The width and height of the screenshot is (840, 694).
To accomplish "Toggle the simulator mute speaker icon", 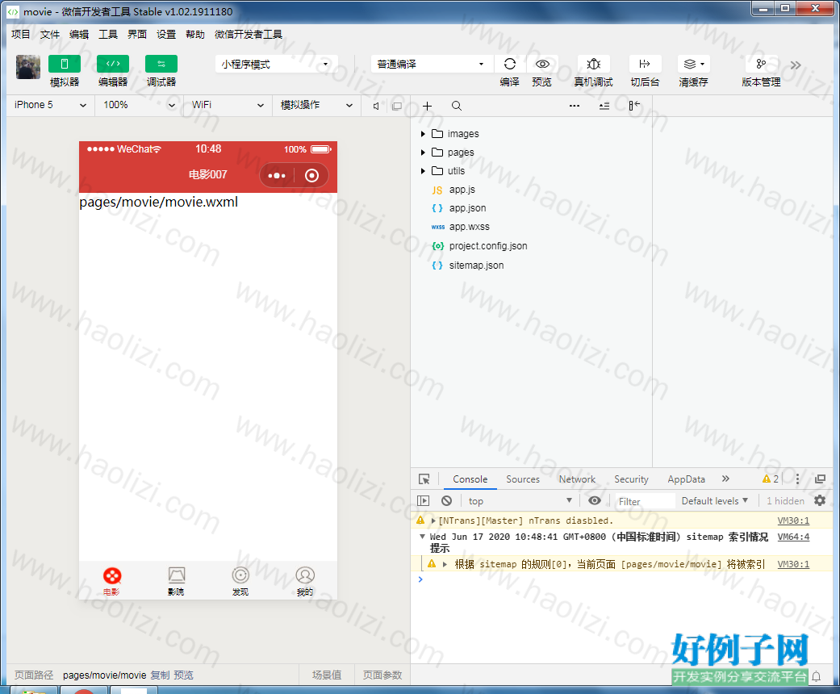I will click(x=376, y=106).
